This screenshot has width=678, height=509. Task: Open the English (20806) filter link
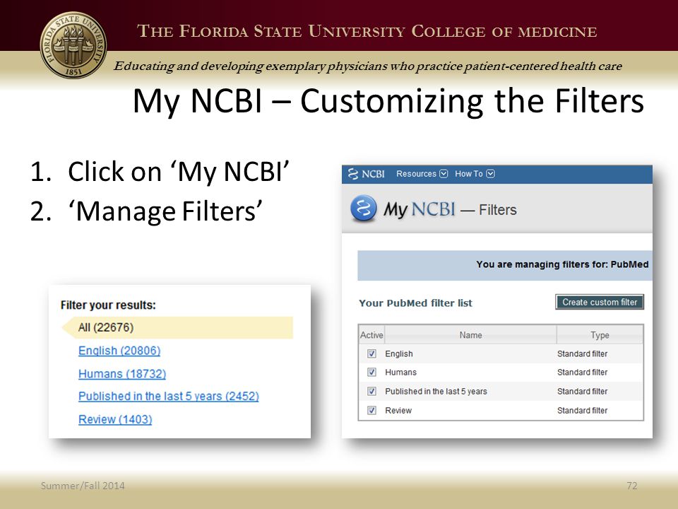119,351
